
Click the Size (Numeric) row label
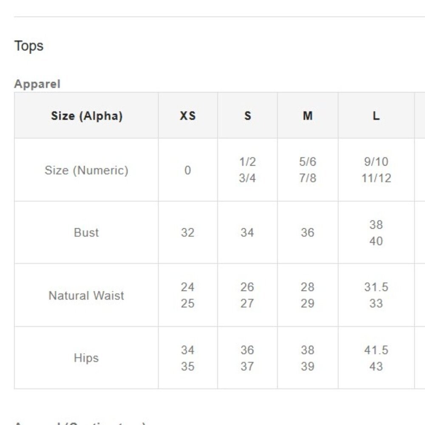(x=86, y=170)
